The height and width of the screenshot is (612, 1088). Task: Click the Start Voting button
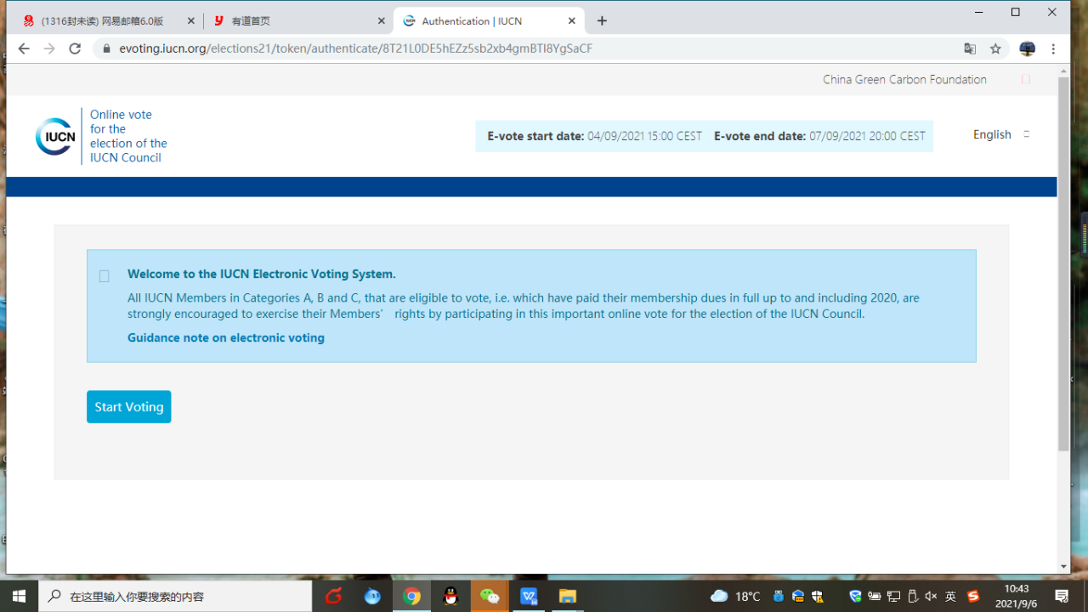pos(128,406)
